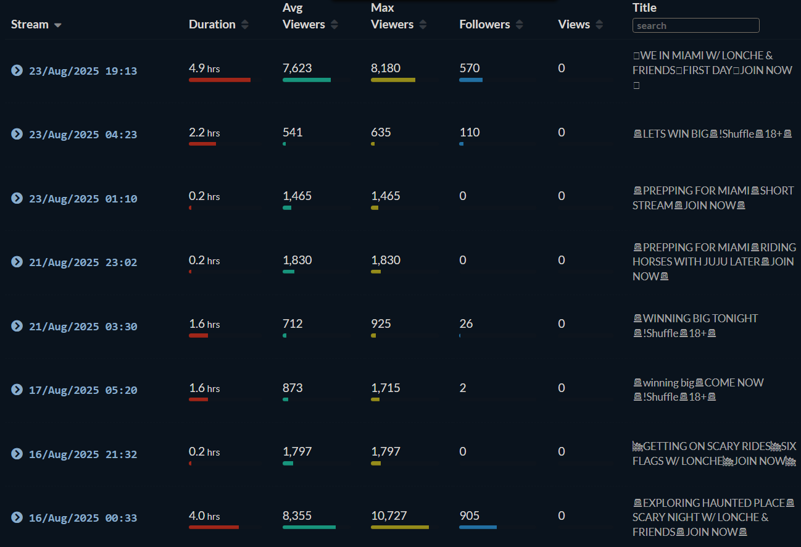Select the "4.9 hrs" duration value

pos(204,69)
